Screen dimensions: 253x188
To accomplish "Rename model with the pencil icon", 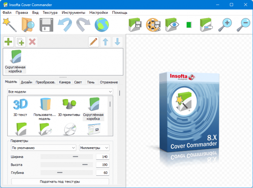I will pyautogui.click(x=94, y=42).
